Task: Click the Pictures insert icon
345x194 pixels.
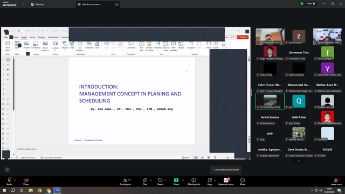Action: (26, 45)
